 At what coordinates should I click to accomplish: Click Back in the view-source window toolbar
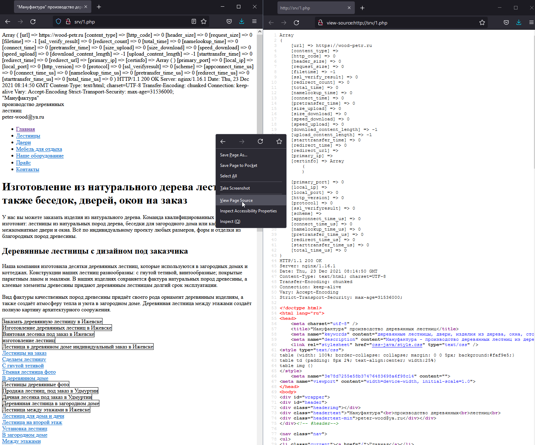271,23
